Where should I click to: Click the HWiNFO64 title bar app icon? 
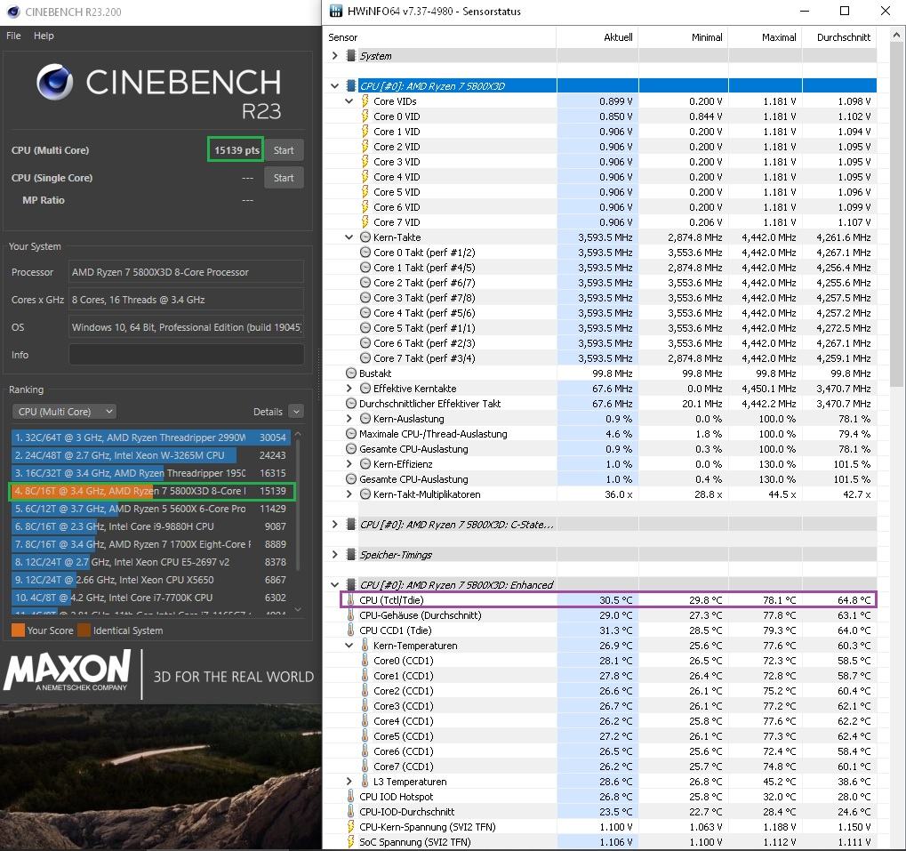click(336, 11)
